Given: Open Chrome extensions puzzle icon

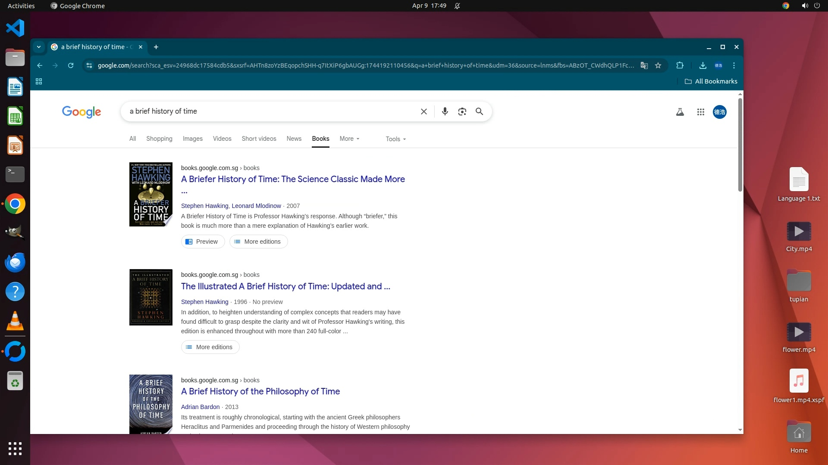Looking at the screenshot, I should (680, 65).
